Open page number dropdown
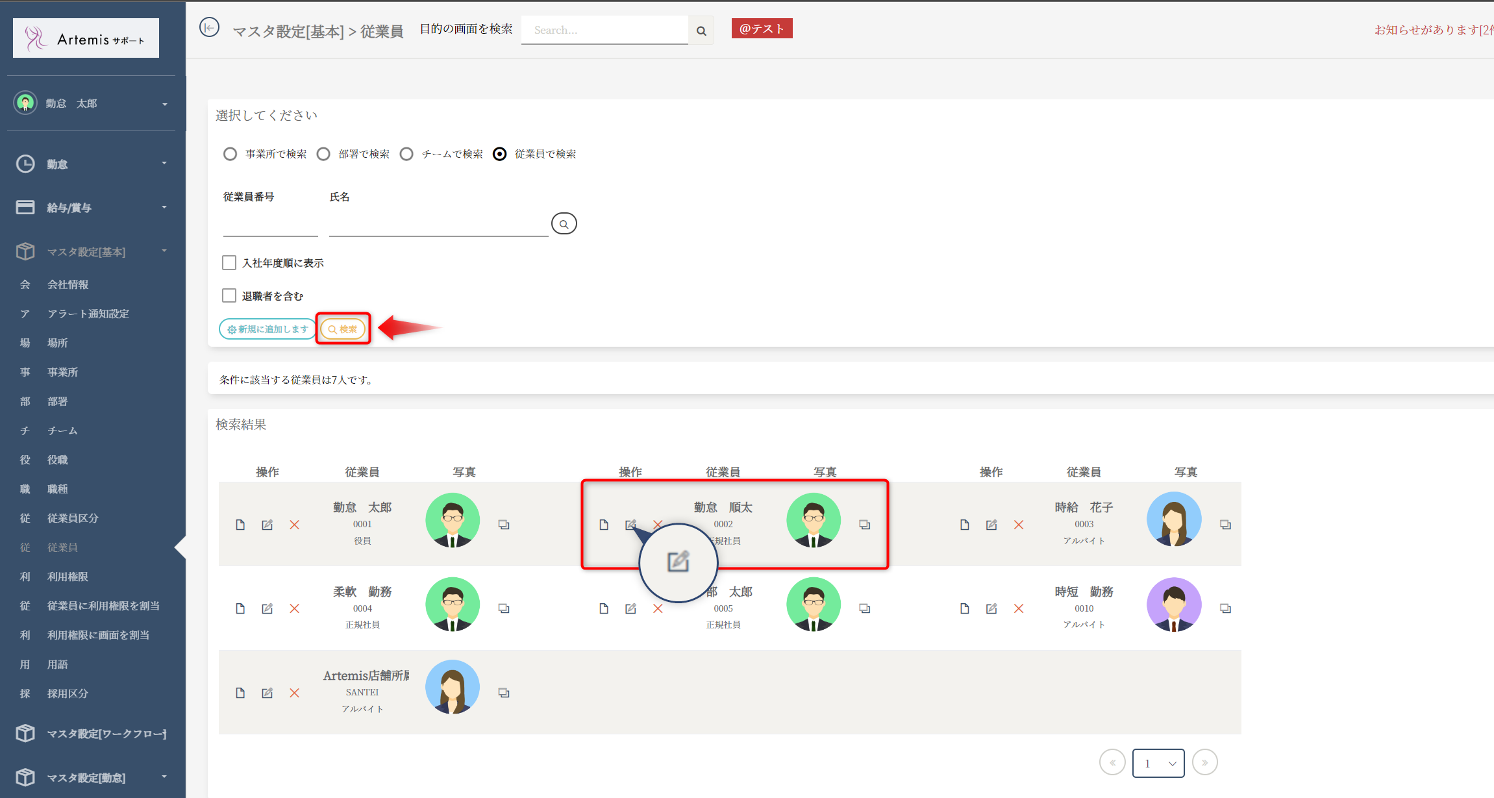 coord(1158,763)
